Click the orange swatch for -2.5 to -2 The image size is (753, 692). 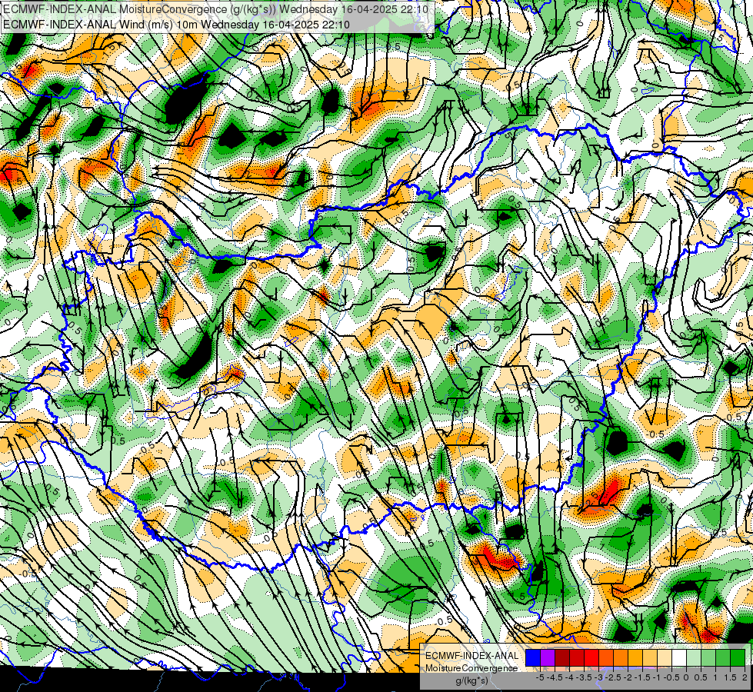[621, 658]
